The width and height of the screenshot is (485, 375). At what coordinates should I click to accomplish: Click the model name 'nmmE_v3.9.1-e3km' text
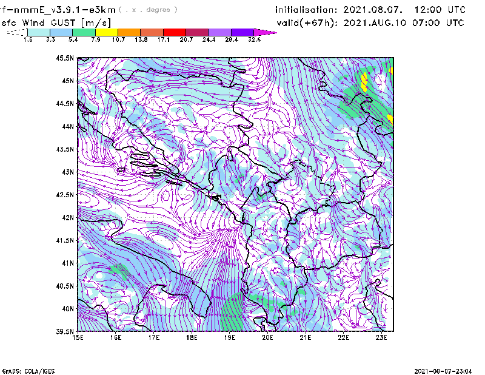click(64, 10)
